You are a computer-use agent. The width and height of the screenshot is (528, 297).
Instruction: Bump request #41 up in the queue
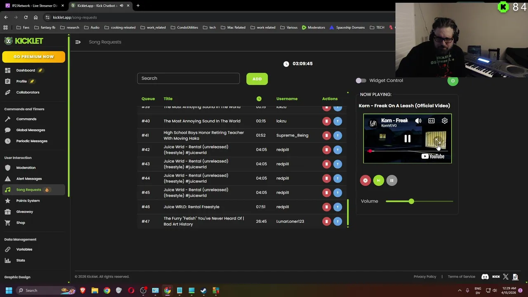337,135
